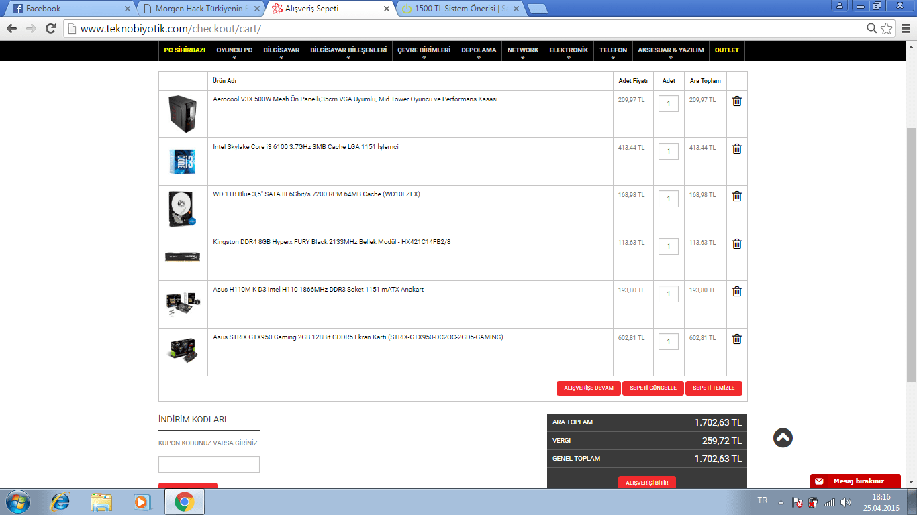917x515 pixels.
Task: Click SEPETİ TEMİZLE button
Action: (x=714, y=388)
